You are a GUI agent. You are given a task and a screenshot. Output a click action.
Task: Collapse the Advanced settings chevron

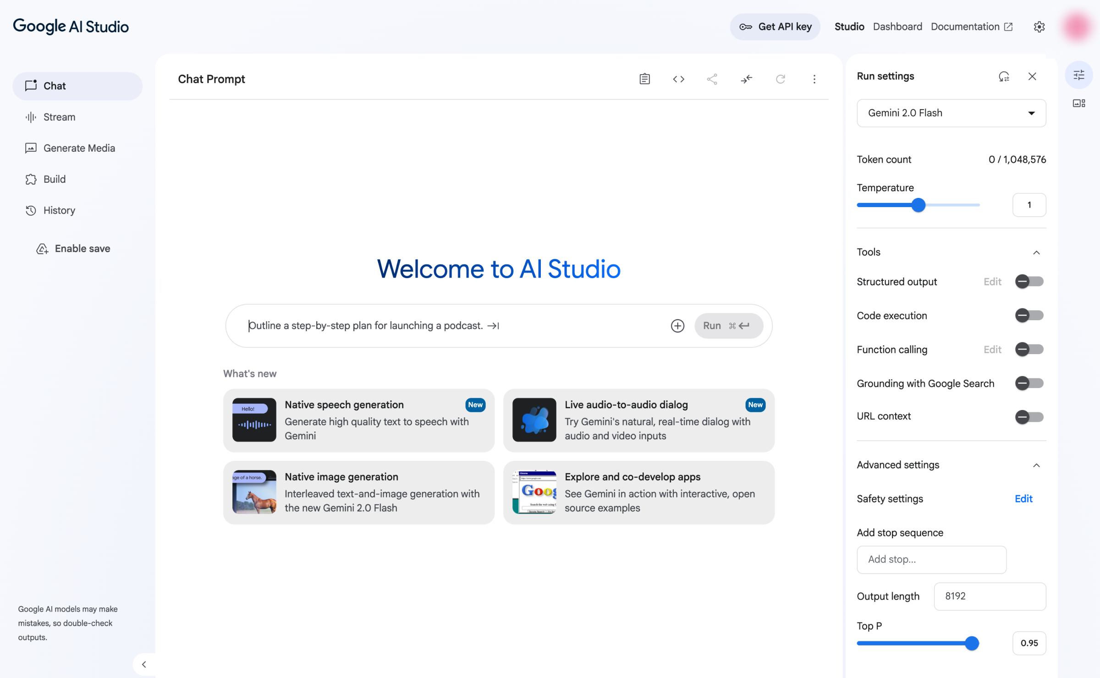click(1036, 465)
